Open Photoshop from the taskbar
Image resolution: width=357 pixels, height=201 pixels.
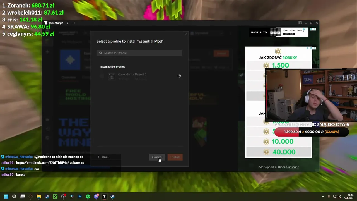coord(80,197)
